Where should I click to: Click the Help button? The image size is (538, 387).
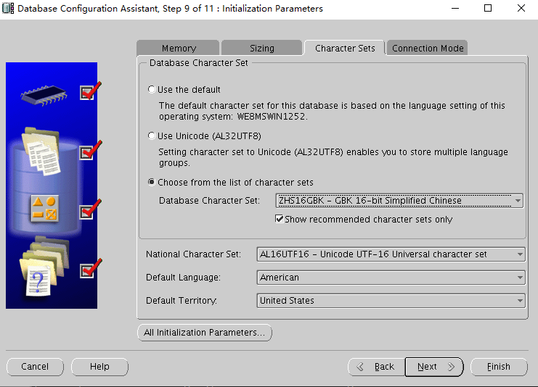point(99,367)
